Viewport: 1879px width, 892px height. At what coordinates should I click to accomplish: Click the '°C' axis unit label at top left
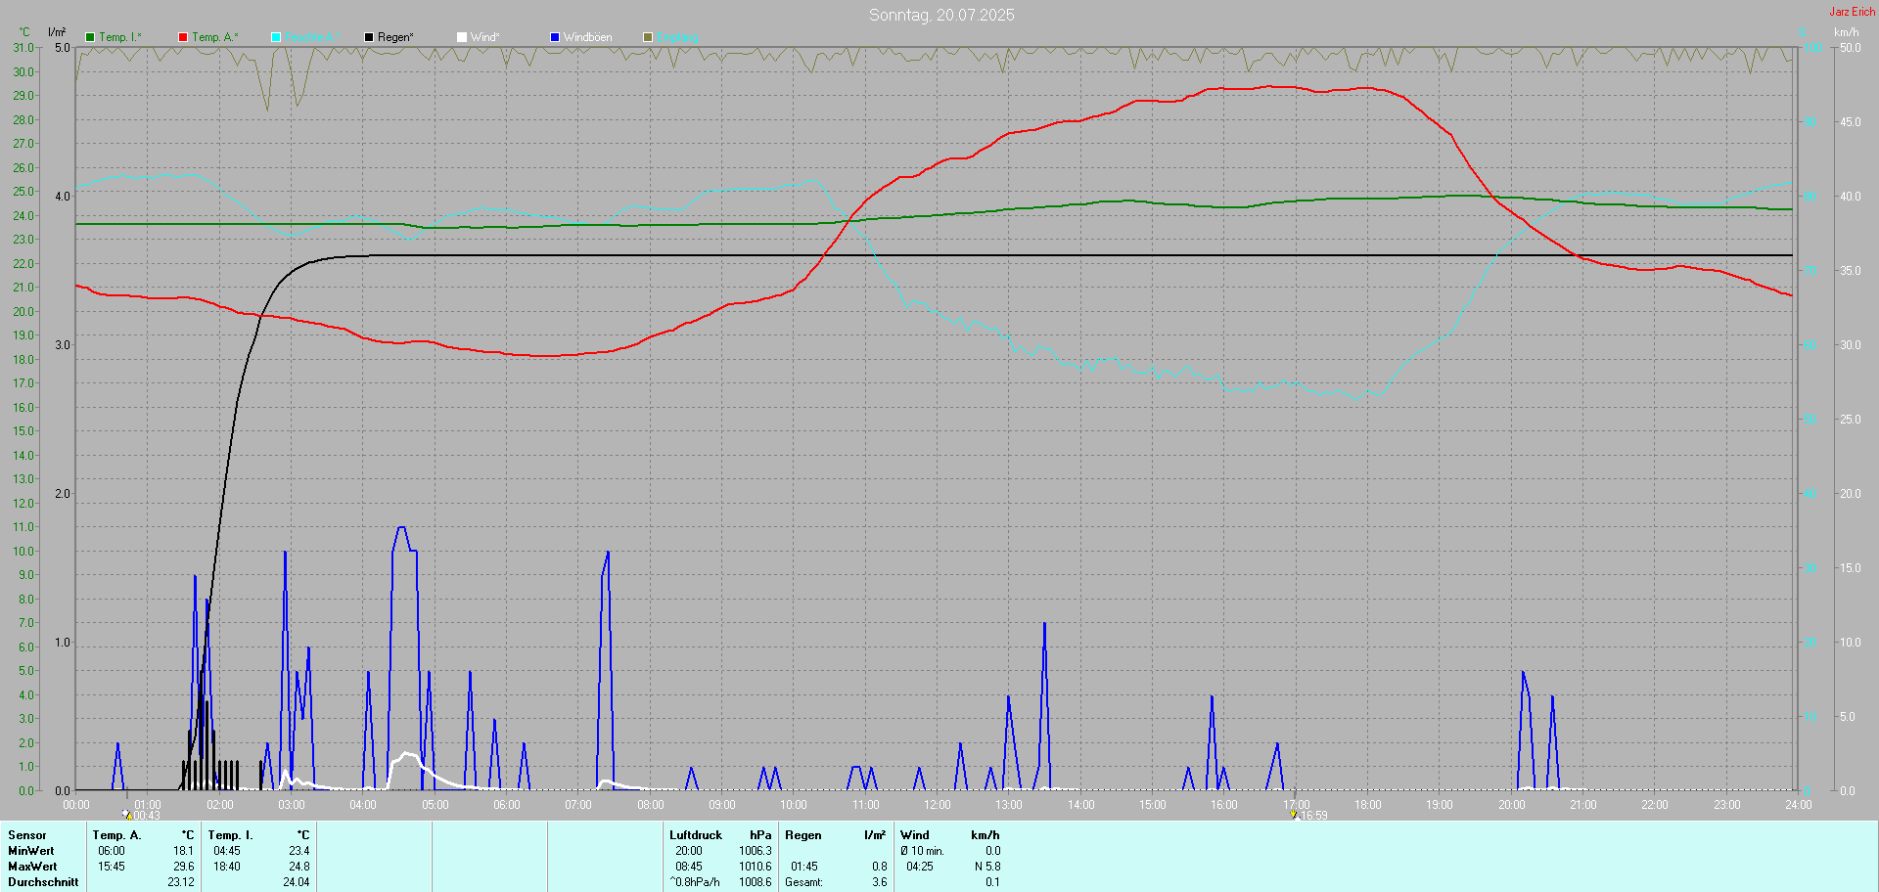(x=24, y=32)
